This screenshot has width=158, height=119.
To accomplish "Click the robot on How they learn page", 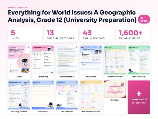I will [130, 71].
